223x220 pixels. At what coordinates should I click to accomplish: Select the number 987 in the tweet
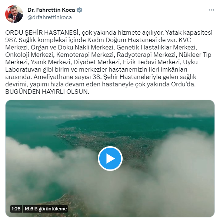coord(11,40)
